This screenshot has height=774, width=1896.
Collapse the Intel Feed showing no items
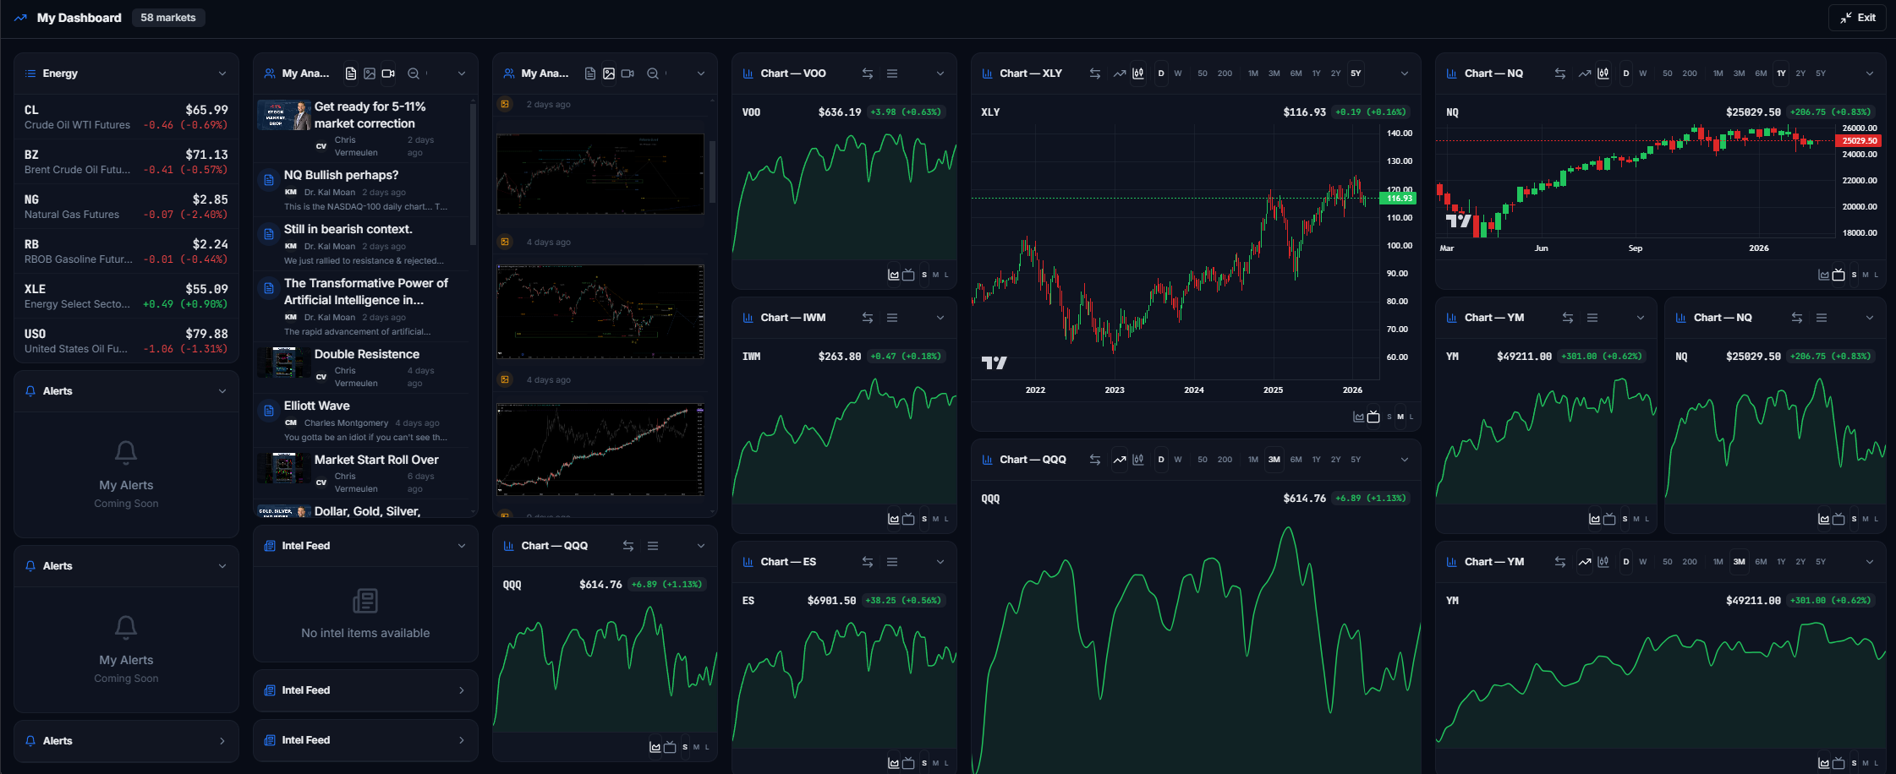pos(462,546)
